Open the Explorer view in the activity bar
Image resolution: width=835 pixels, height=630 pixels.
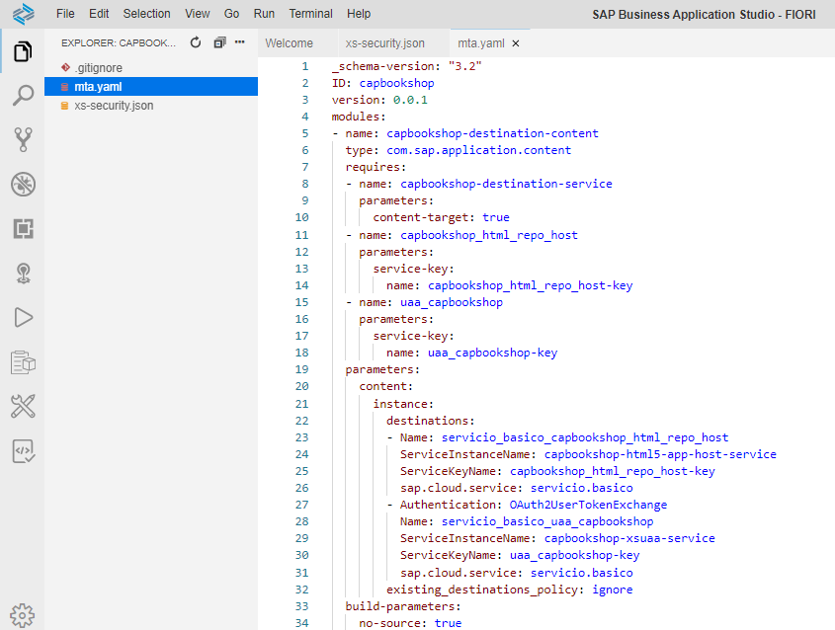pos(22,51)
